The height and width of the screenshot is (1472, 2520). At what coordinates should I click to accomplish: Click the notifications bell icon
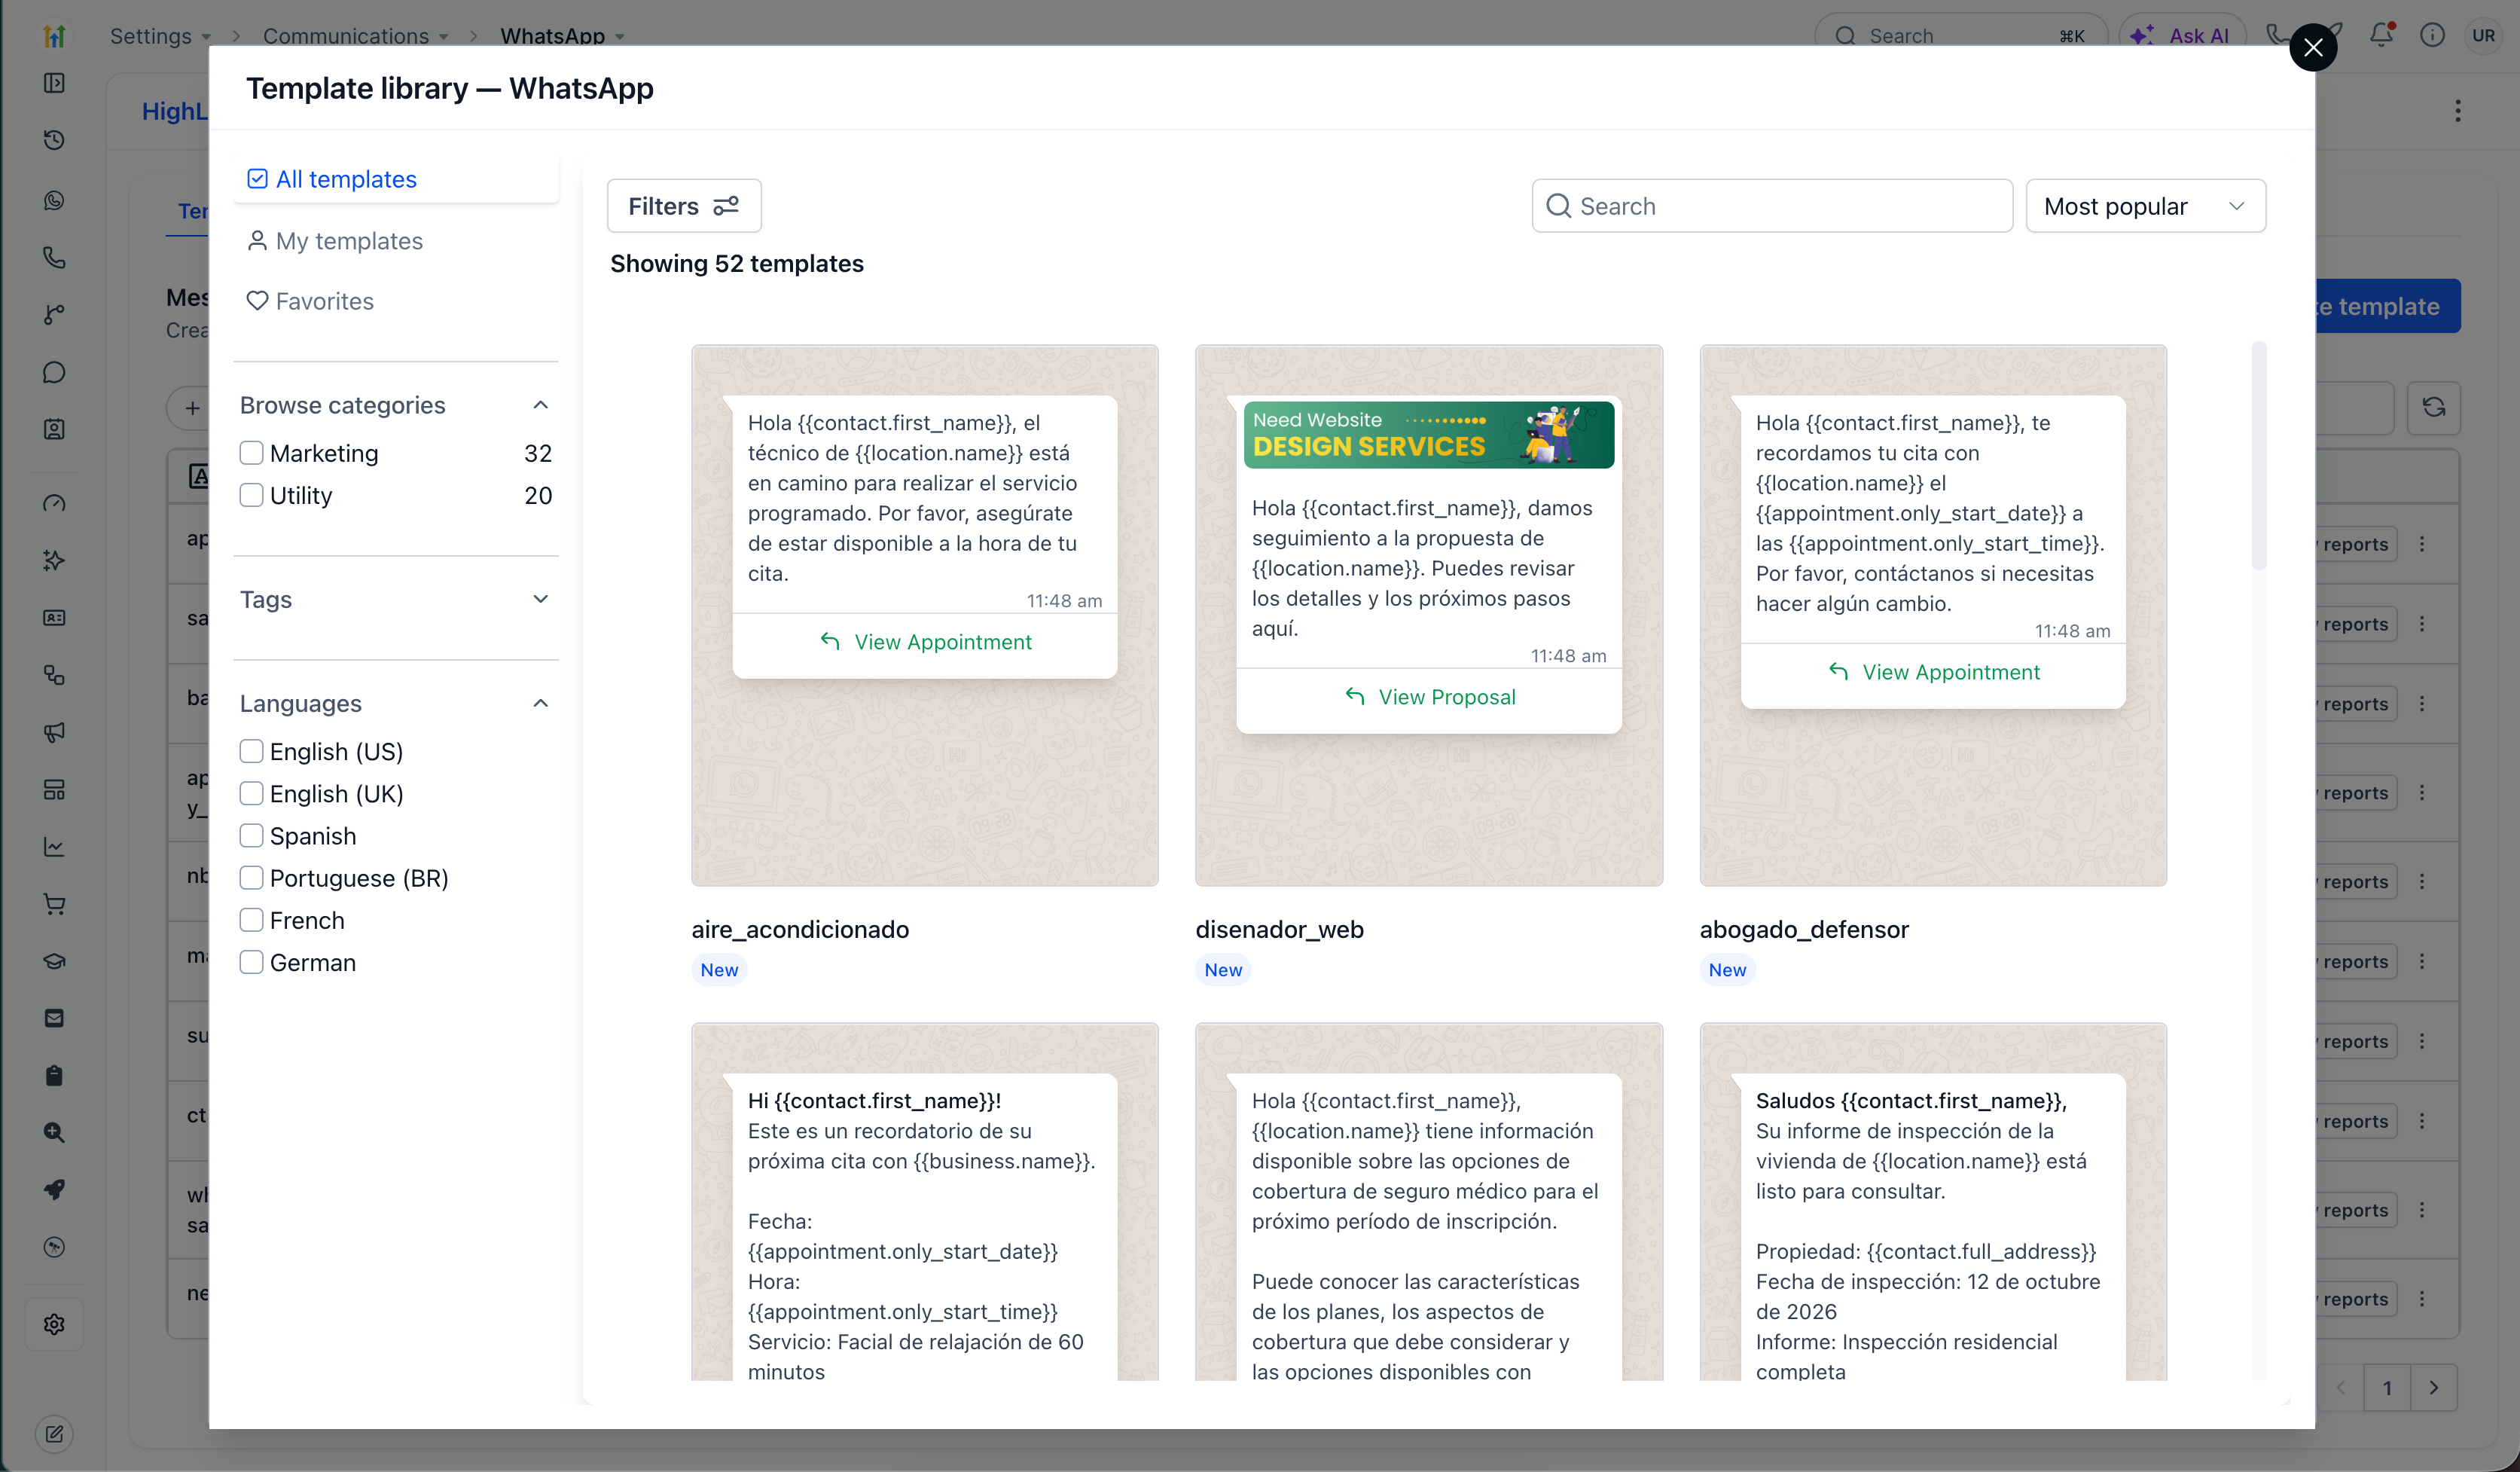pyautogui.click(x=2381, y=35)
